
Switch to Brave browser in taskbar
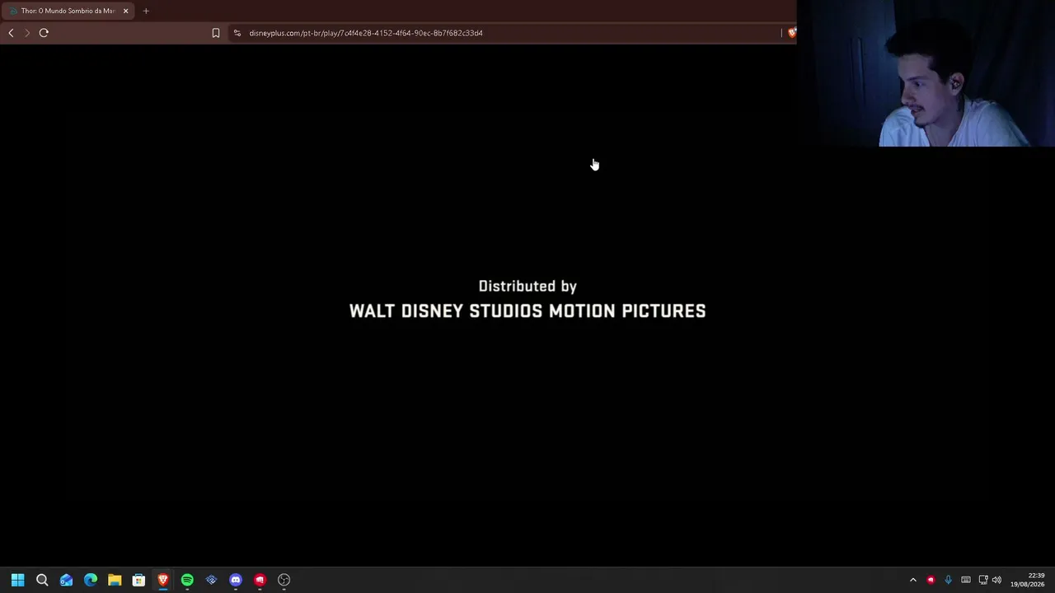pos(163,580)
